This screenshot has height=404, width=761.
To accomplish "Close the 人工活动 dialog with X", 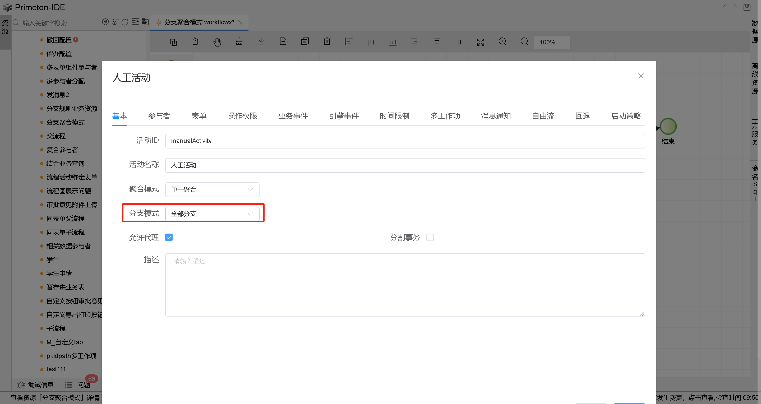I will [640, 76].
